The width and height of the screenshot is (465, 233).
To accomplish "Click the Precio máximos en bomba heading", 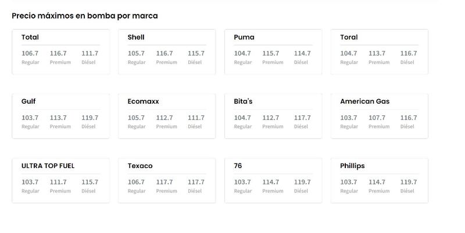I will (84, 16).
